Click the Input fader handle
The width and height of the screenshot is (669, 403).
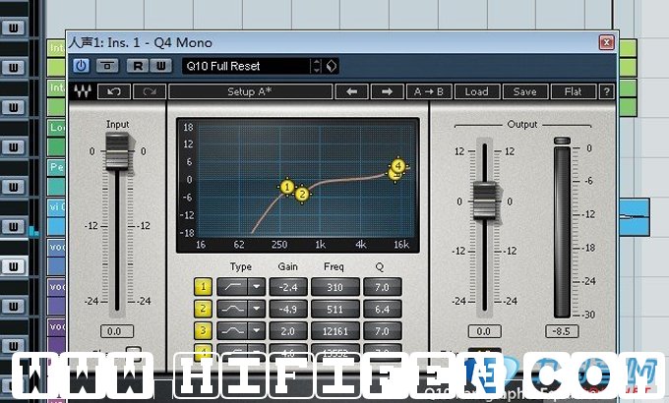point(117,151)
